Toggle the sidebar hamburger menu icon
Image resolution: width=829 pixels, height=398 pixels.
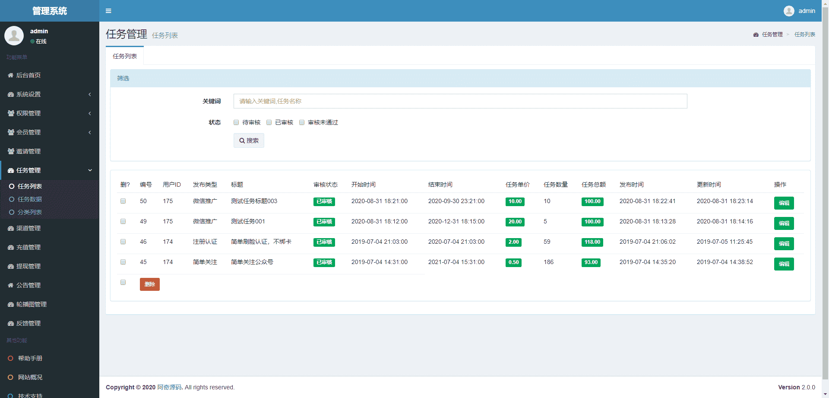[108, 11]
